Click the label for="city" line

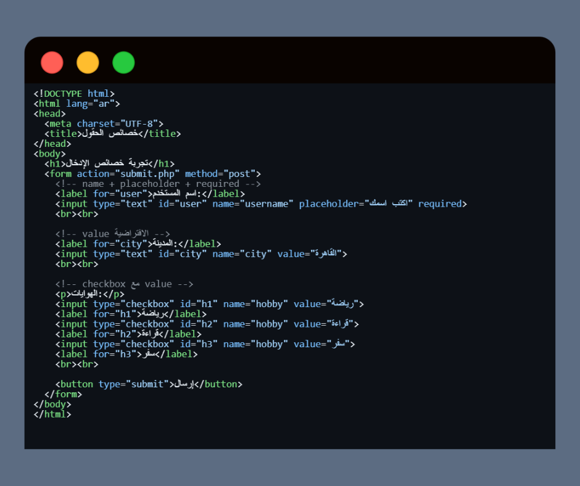pos(138,244)
